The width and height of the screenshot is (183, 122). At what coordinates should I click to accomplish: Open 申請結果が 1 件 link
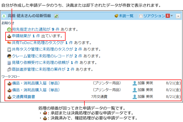(x=26, y=36)
